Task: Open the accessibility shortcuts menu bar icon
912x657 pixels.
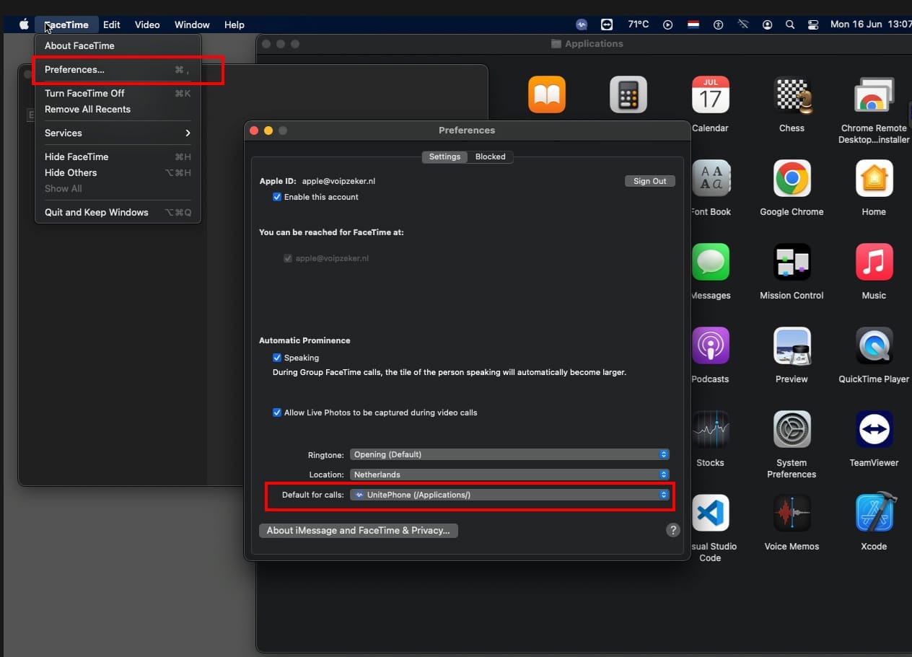Action: tap(718, 25)
